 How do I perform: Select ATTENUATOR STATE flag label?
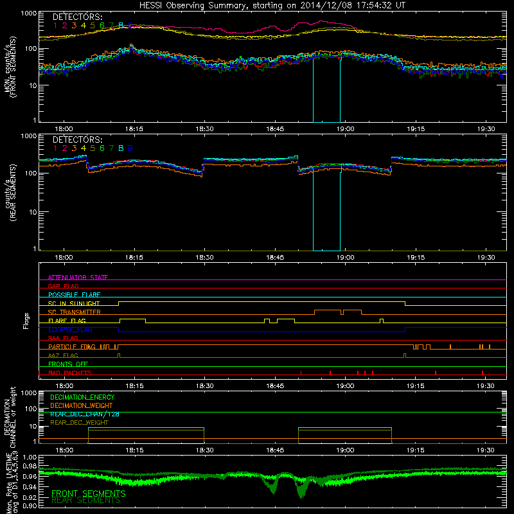click(x=78, y=278)
